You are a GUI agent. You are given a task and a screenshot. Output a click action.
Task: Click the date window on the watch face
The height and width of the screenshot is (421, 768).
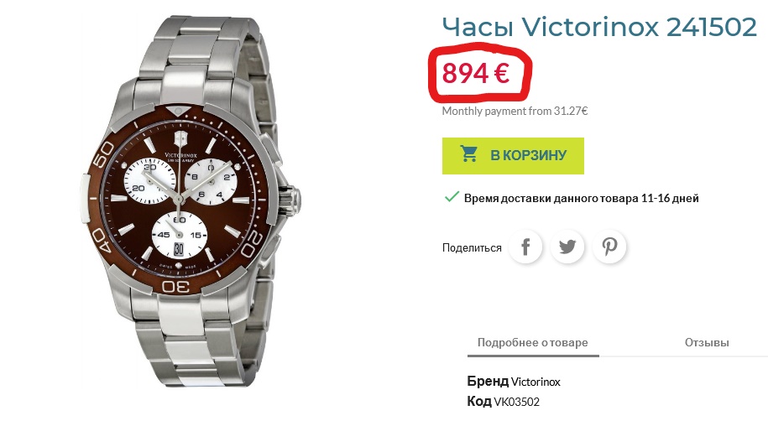coord(179,249)
